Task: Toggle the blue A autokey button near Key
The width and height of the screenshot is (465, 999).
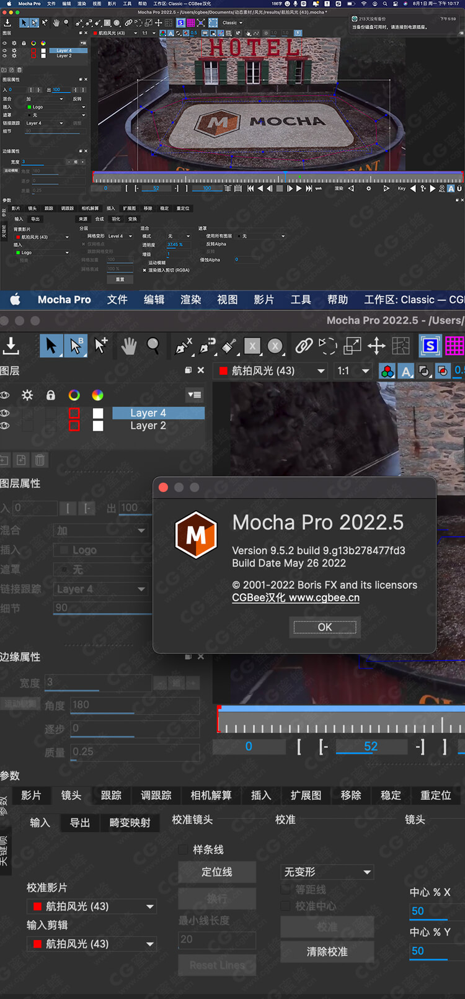Action: click(x=451, y=189)
